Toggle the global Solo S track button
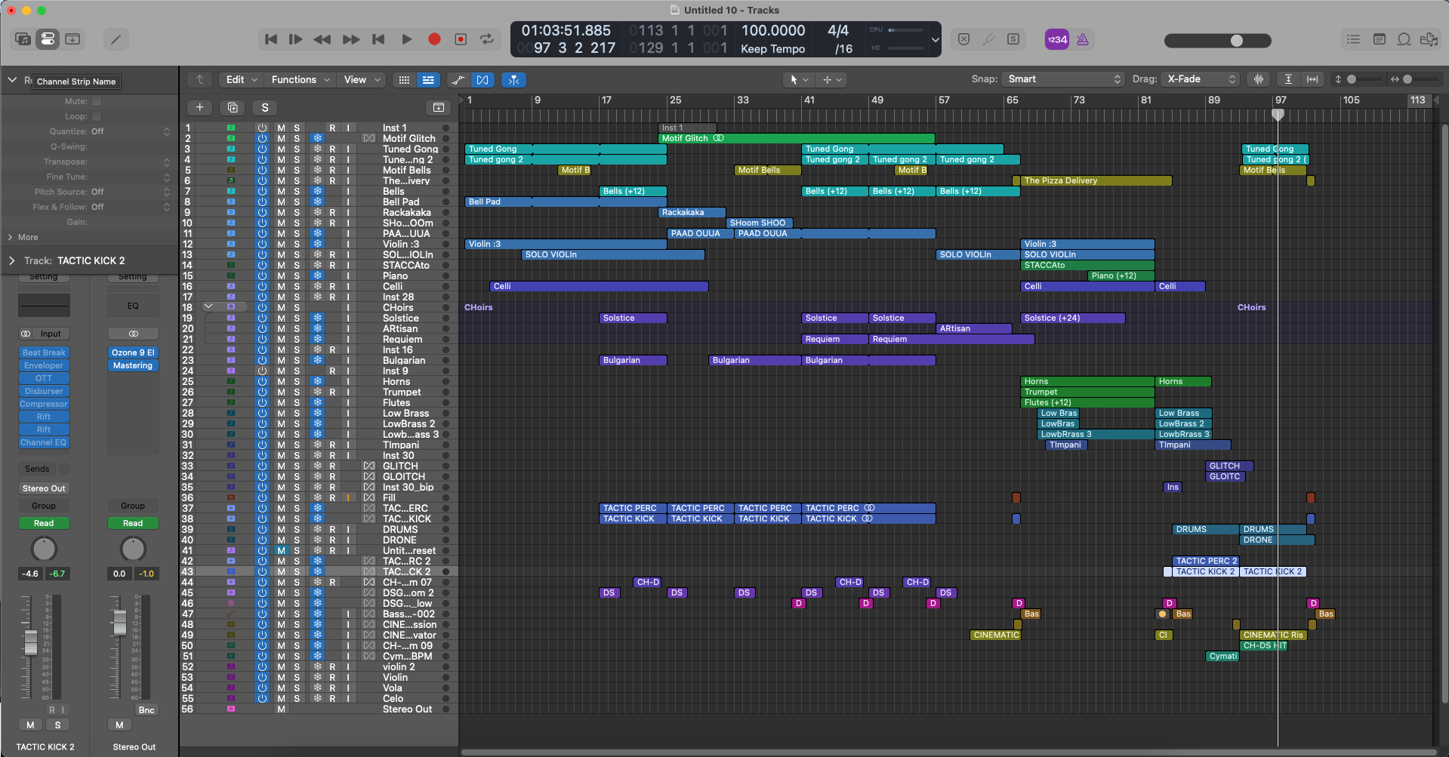 coord(265,107)
